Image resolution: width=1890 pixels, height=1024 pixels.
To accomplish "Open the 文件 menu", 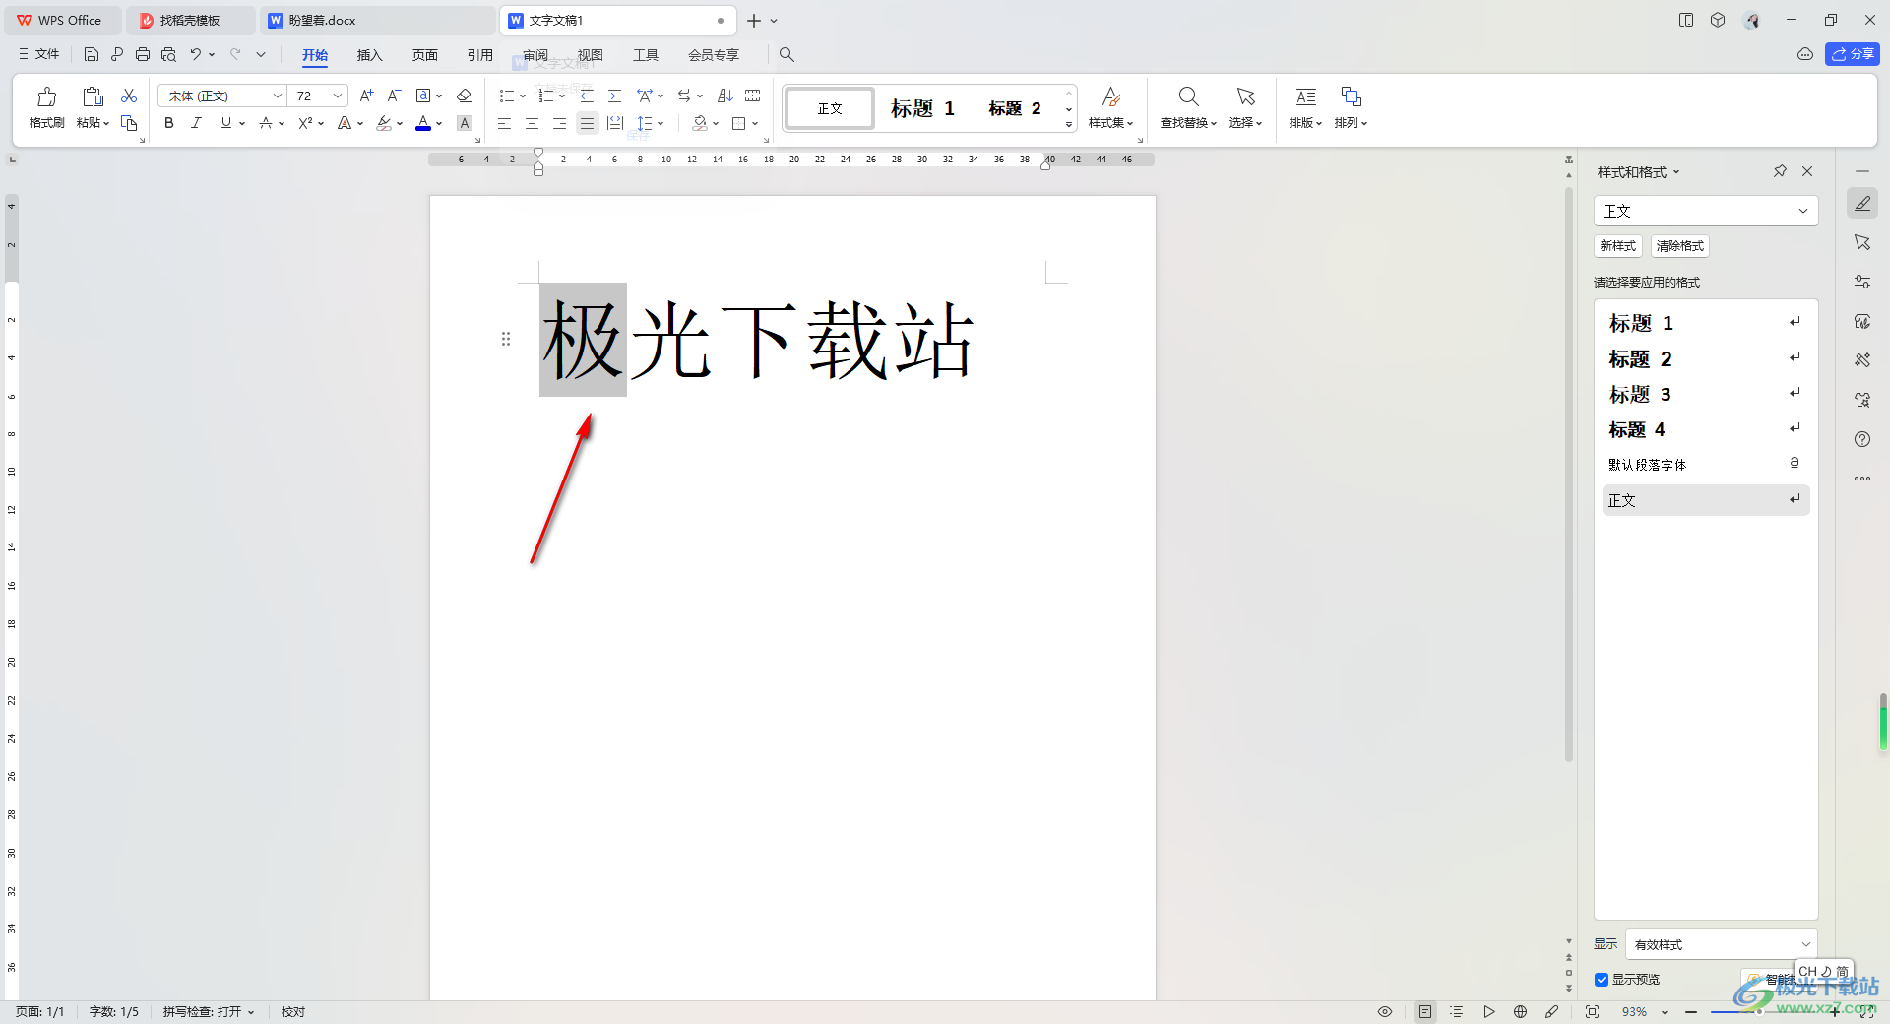I will [x=39, y=54].
